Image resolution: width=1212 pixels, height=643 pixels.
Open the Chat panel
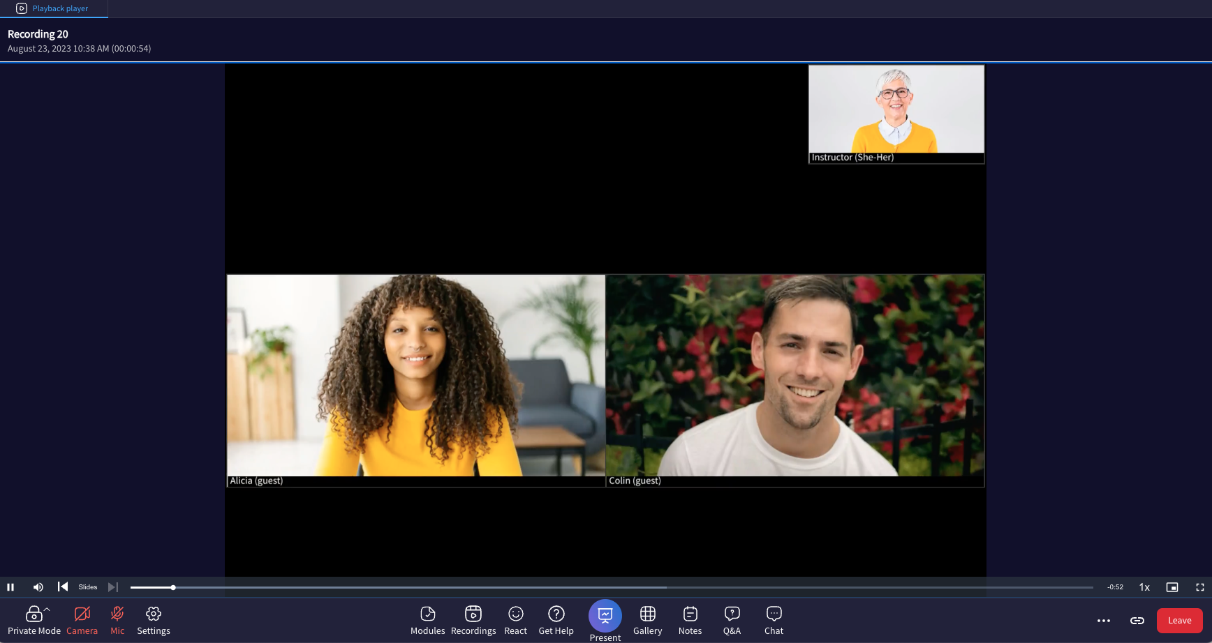[774, 620]
